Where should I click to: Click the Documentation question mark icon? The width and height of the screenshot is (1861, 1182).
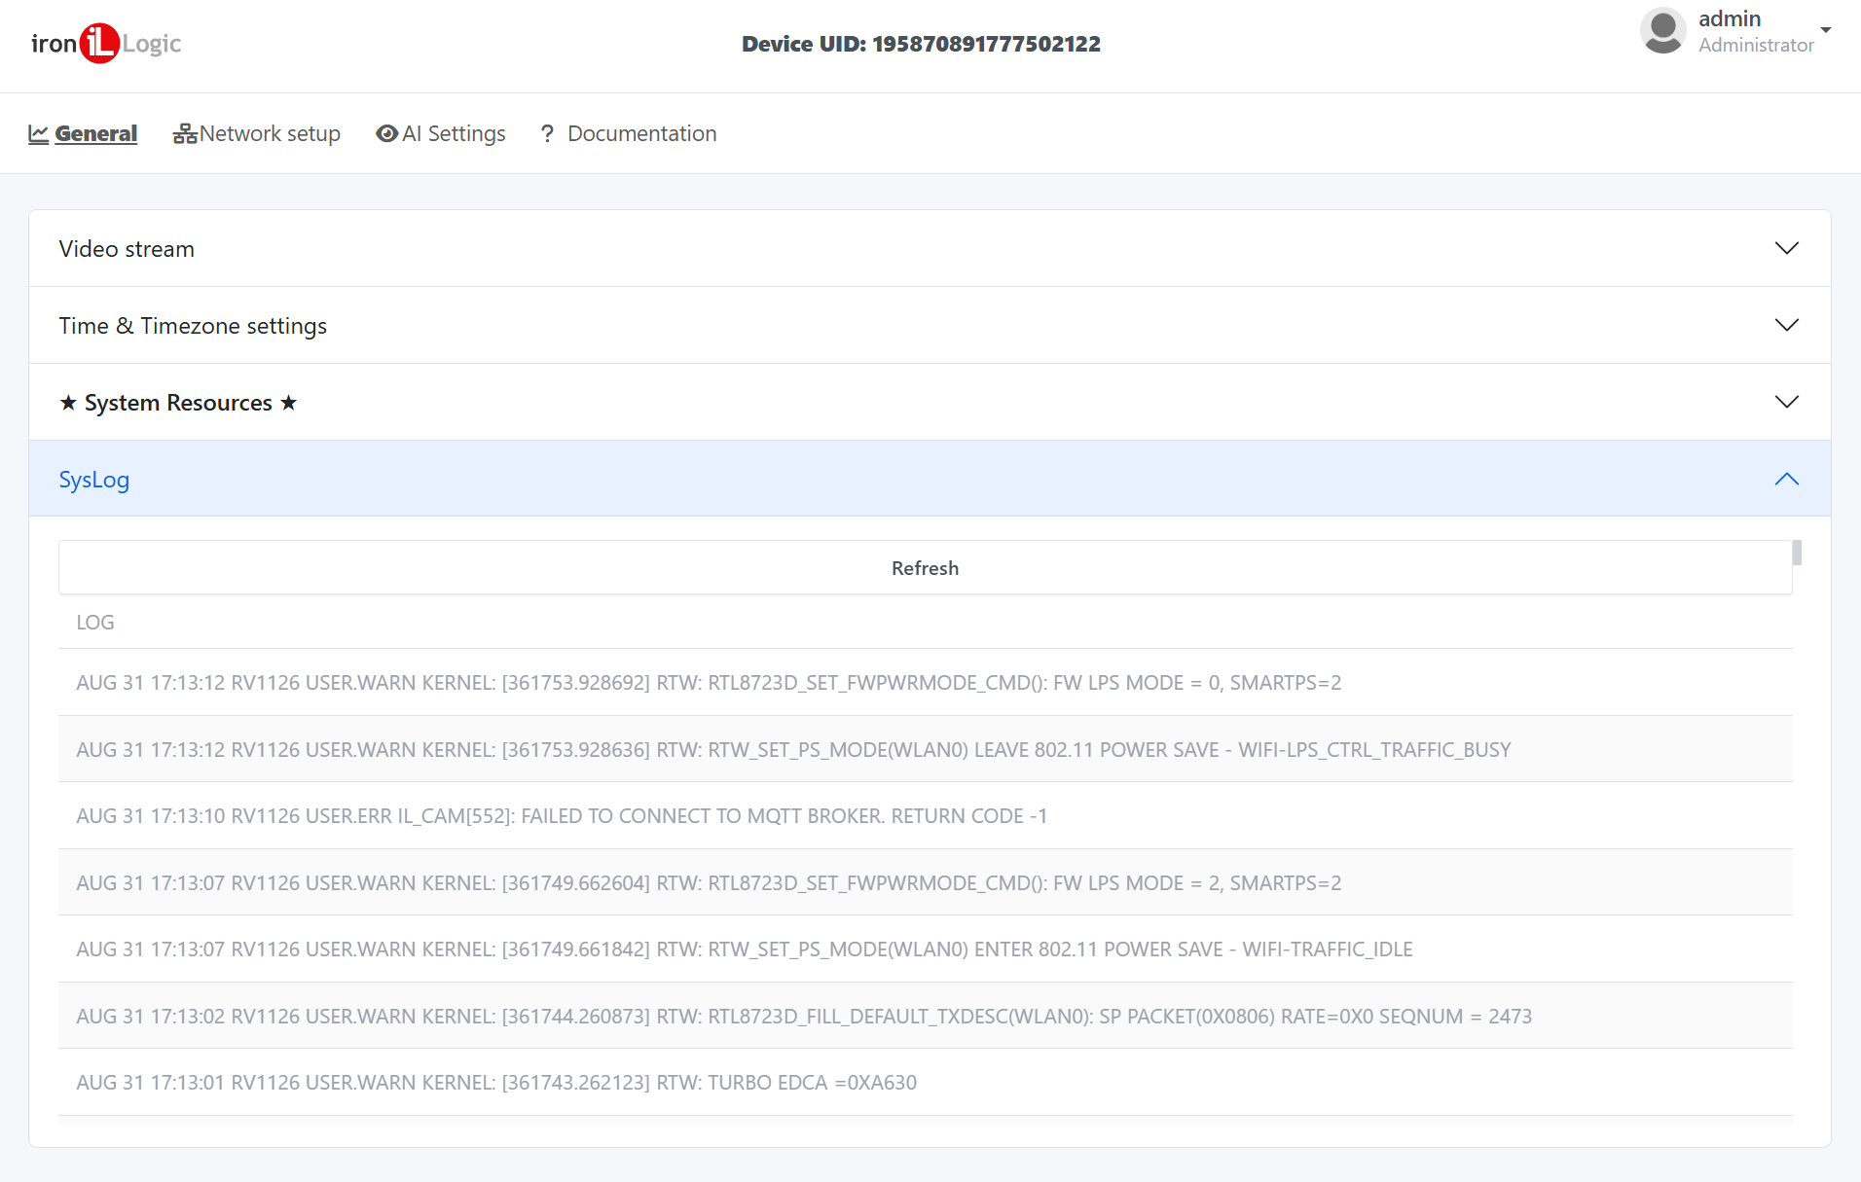coord(547,134)
